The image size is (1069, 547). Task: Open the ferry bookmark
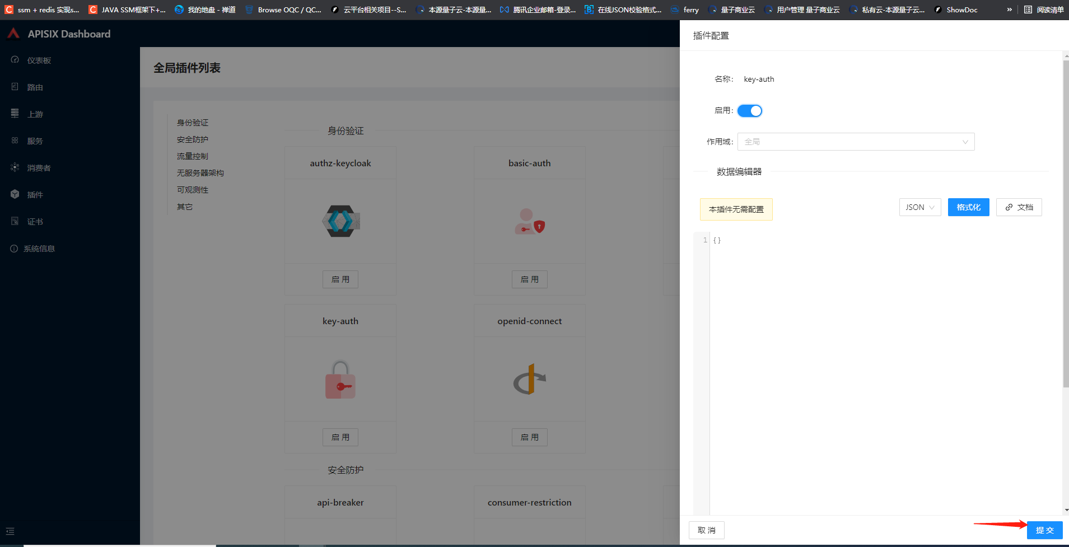coord(685,10)
